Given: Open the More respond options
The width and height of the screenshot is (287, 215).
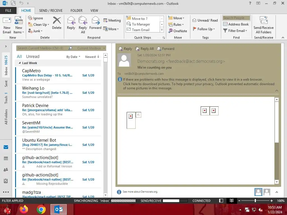Looking at the screenshot, I should (111, 29).
